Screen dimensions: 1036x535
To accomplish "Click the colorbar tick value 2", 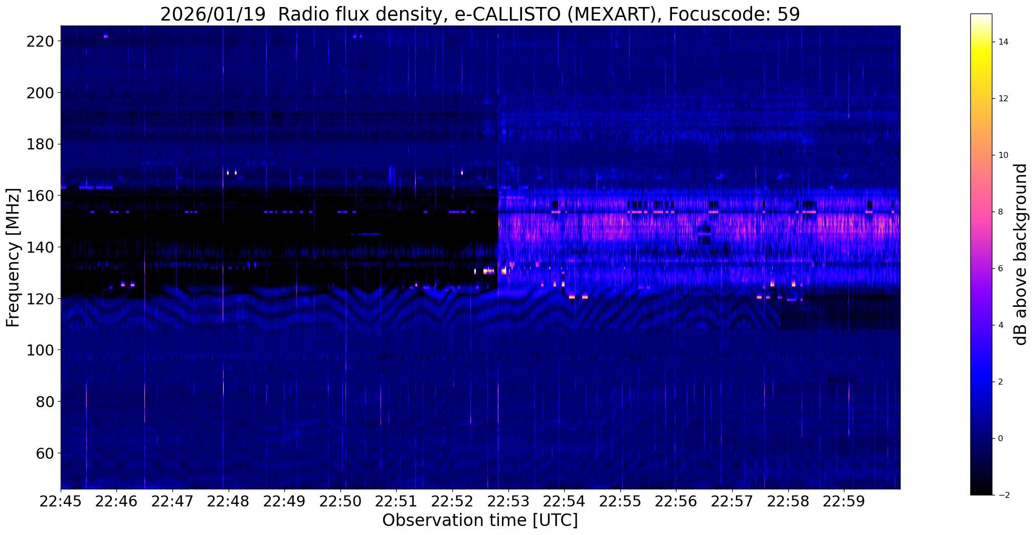I will [1001, 382].
